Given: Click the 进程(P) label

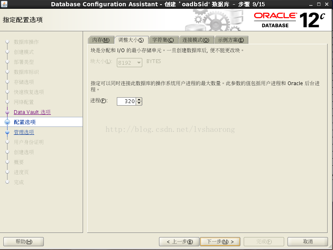Looking at the screenshot, I should tap(99, 101).
